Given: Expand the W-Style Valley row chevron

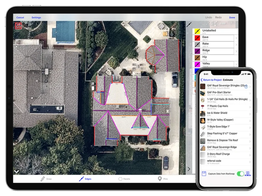Looking at the screenshot, I should click(250, 121).
